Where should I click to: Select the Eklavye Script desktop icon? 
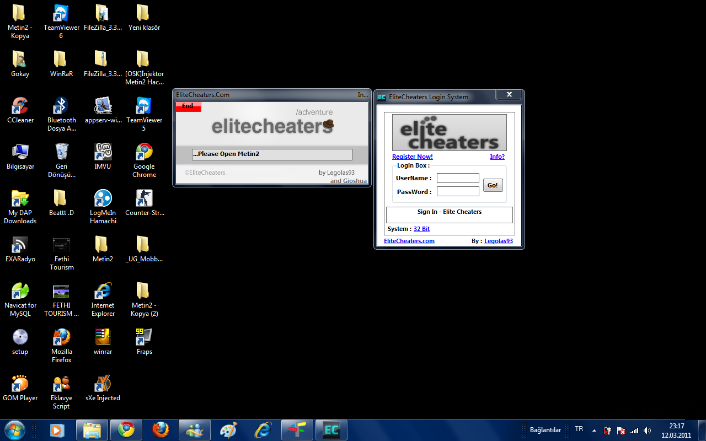coord(61,392)
